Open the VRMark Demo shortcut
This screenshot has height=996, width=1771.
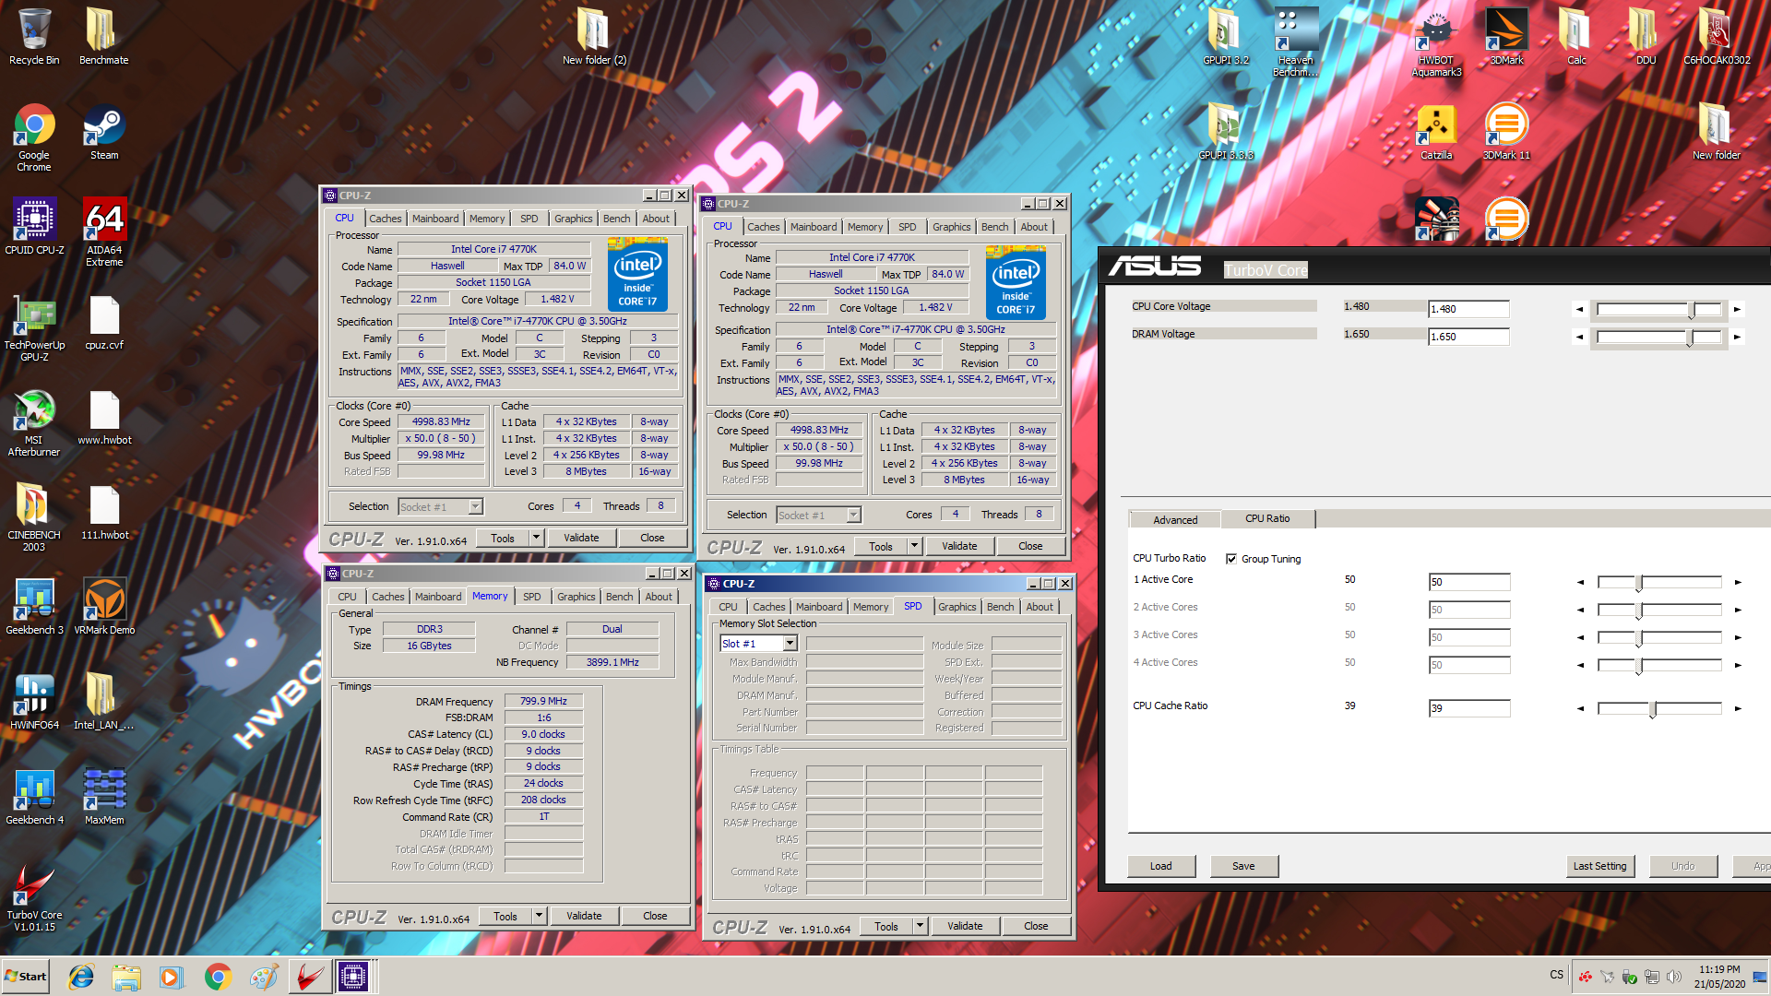tap(104, 606)
